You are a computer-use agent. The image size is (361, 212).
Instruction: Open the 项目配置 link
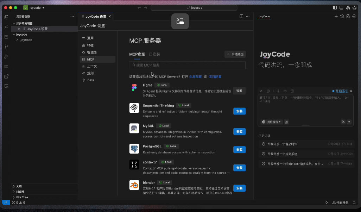click(215, 77)
